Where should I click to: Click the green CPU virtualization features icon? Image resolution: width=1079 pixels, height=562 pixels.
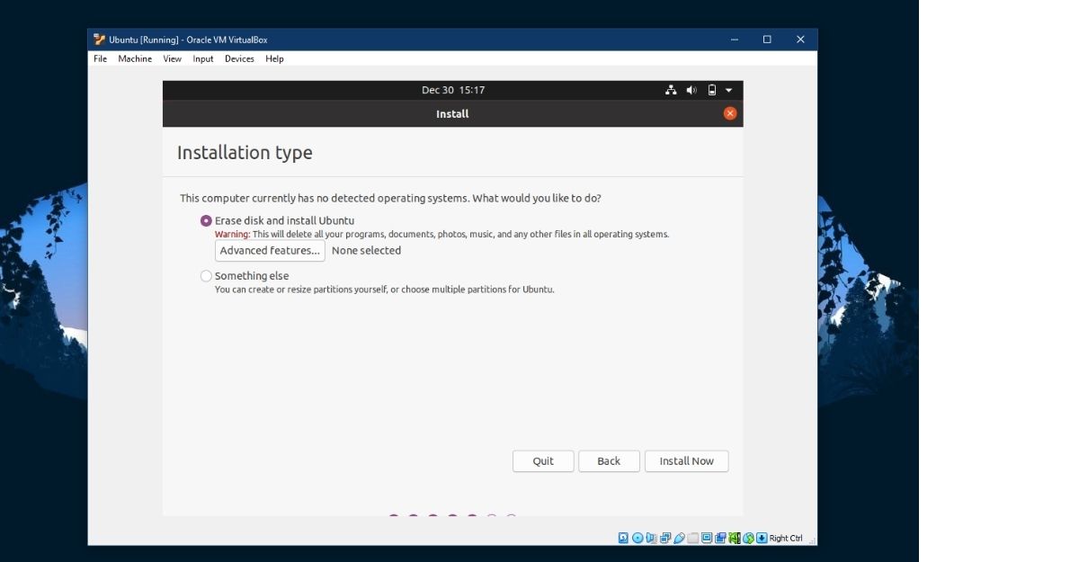click(x=735, y=538)
